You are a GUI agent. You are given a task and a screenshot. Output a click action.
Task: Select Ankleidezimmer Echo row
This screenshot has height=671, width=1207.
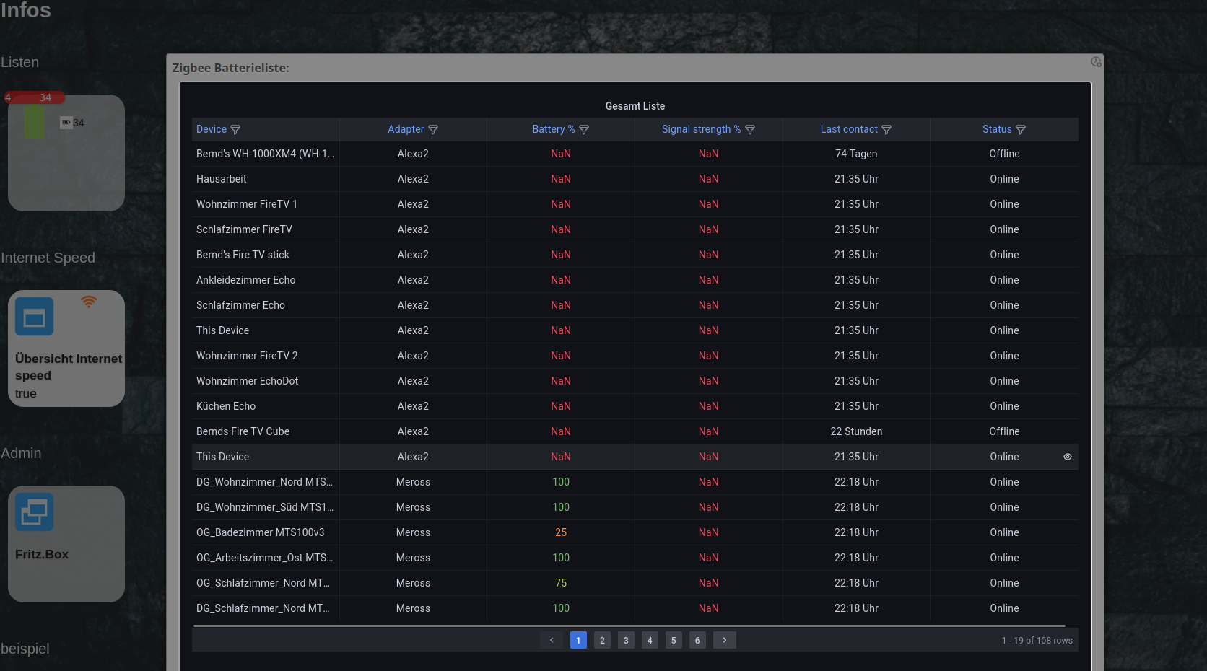click(635, 280)
